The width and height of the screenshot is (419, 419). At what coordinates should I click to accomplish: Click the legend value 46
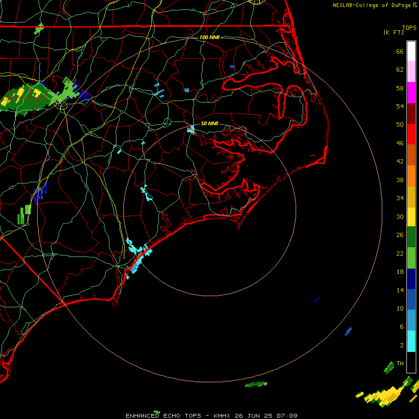pyautogui.click(x=400, y=143)
